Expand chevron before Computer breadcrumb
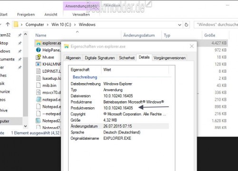Screen dimensions: 238x171 coord(22,25)
